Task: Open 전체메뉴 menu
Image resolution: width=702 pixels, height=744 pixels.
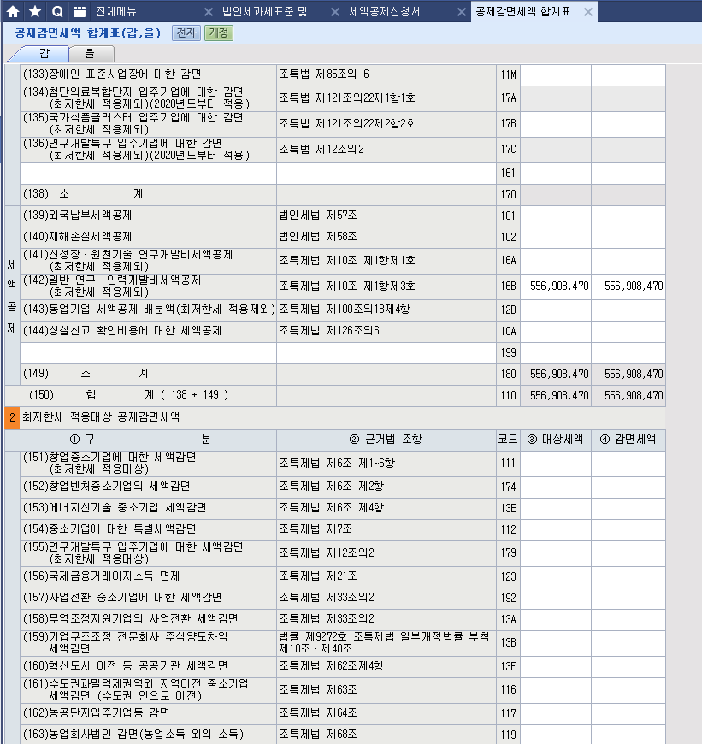Action: point(115,11)
